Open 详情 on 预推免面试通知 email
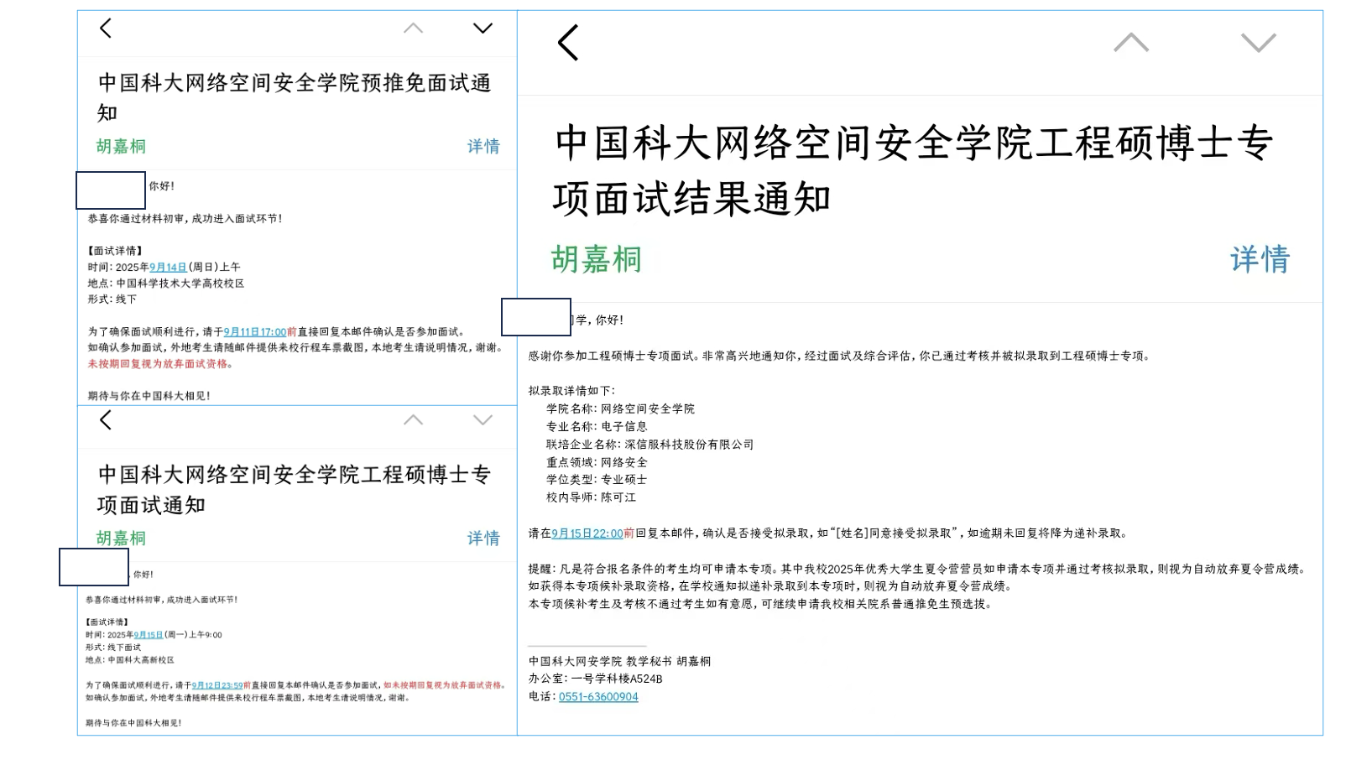 point(483,146)
